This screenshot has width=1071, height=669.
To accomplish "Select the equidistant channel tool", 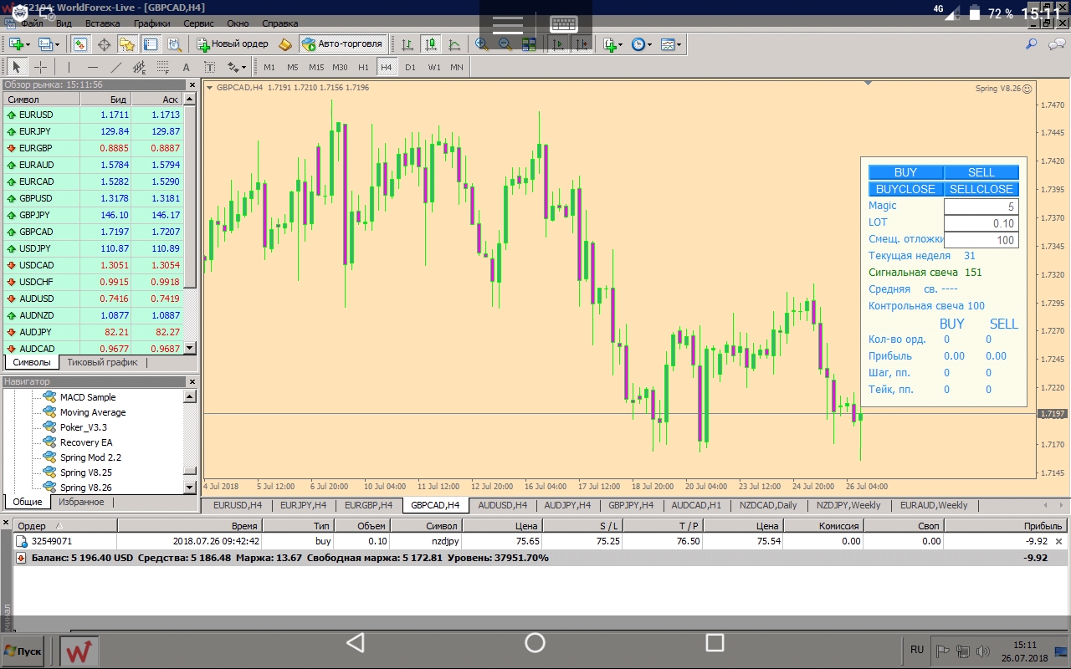I will [139, 67].
